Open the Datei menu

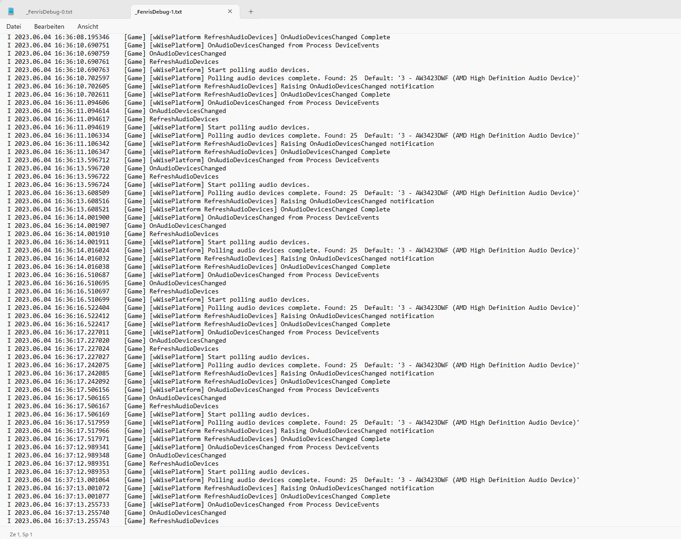pyautogui.click(x=14, y=26)
